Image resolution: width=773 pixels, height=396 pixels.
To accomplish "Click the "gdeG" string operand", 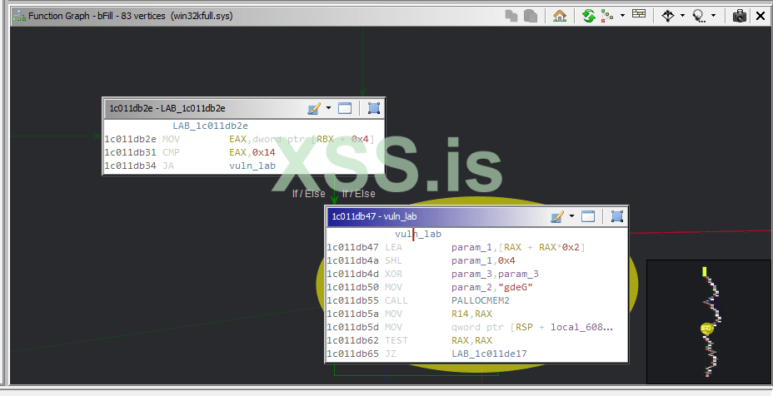I will click(x=515, y=287).
